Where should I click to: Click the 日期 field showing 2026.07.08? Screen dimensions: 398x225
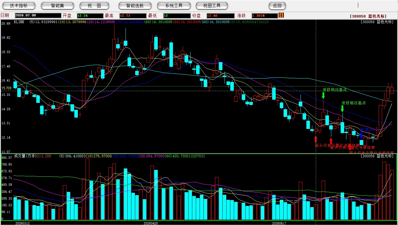point(38,16)
